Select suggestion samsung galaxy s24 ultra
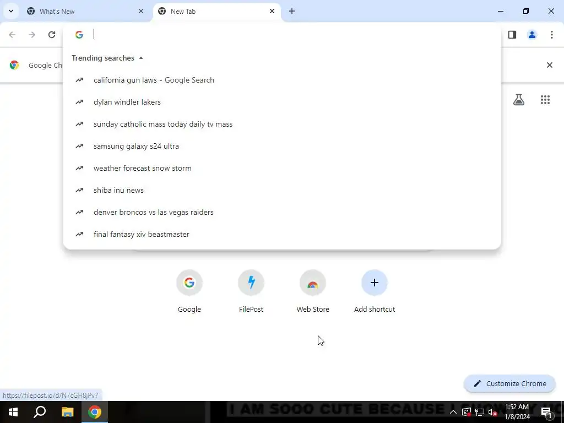Image resolution: width=564 pixels, height=423 pixels. pyautogui.click(x=281, y=146)
